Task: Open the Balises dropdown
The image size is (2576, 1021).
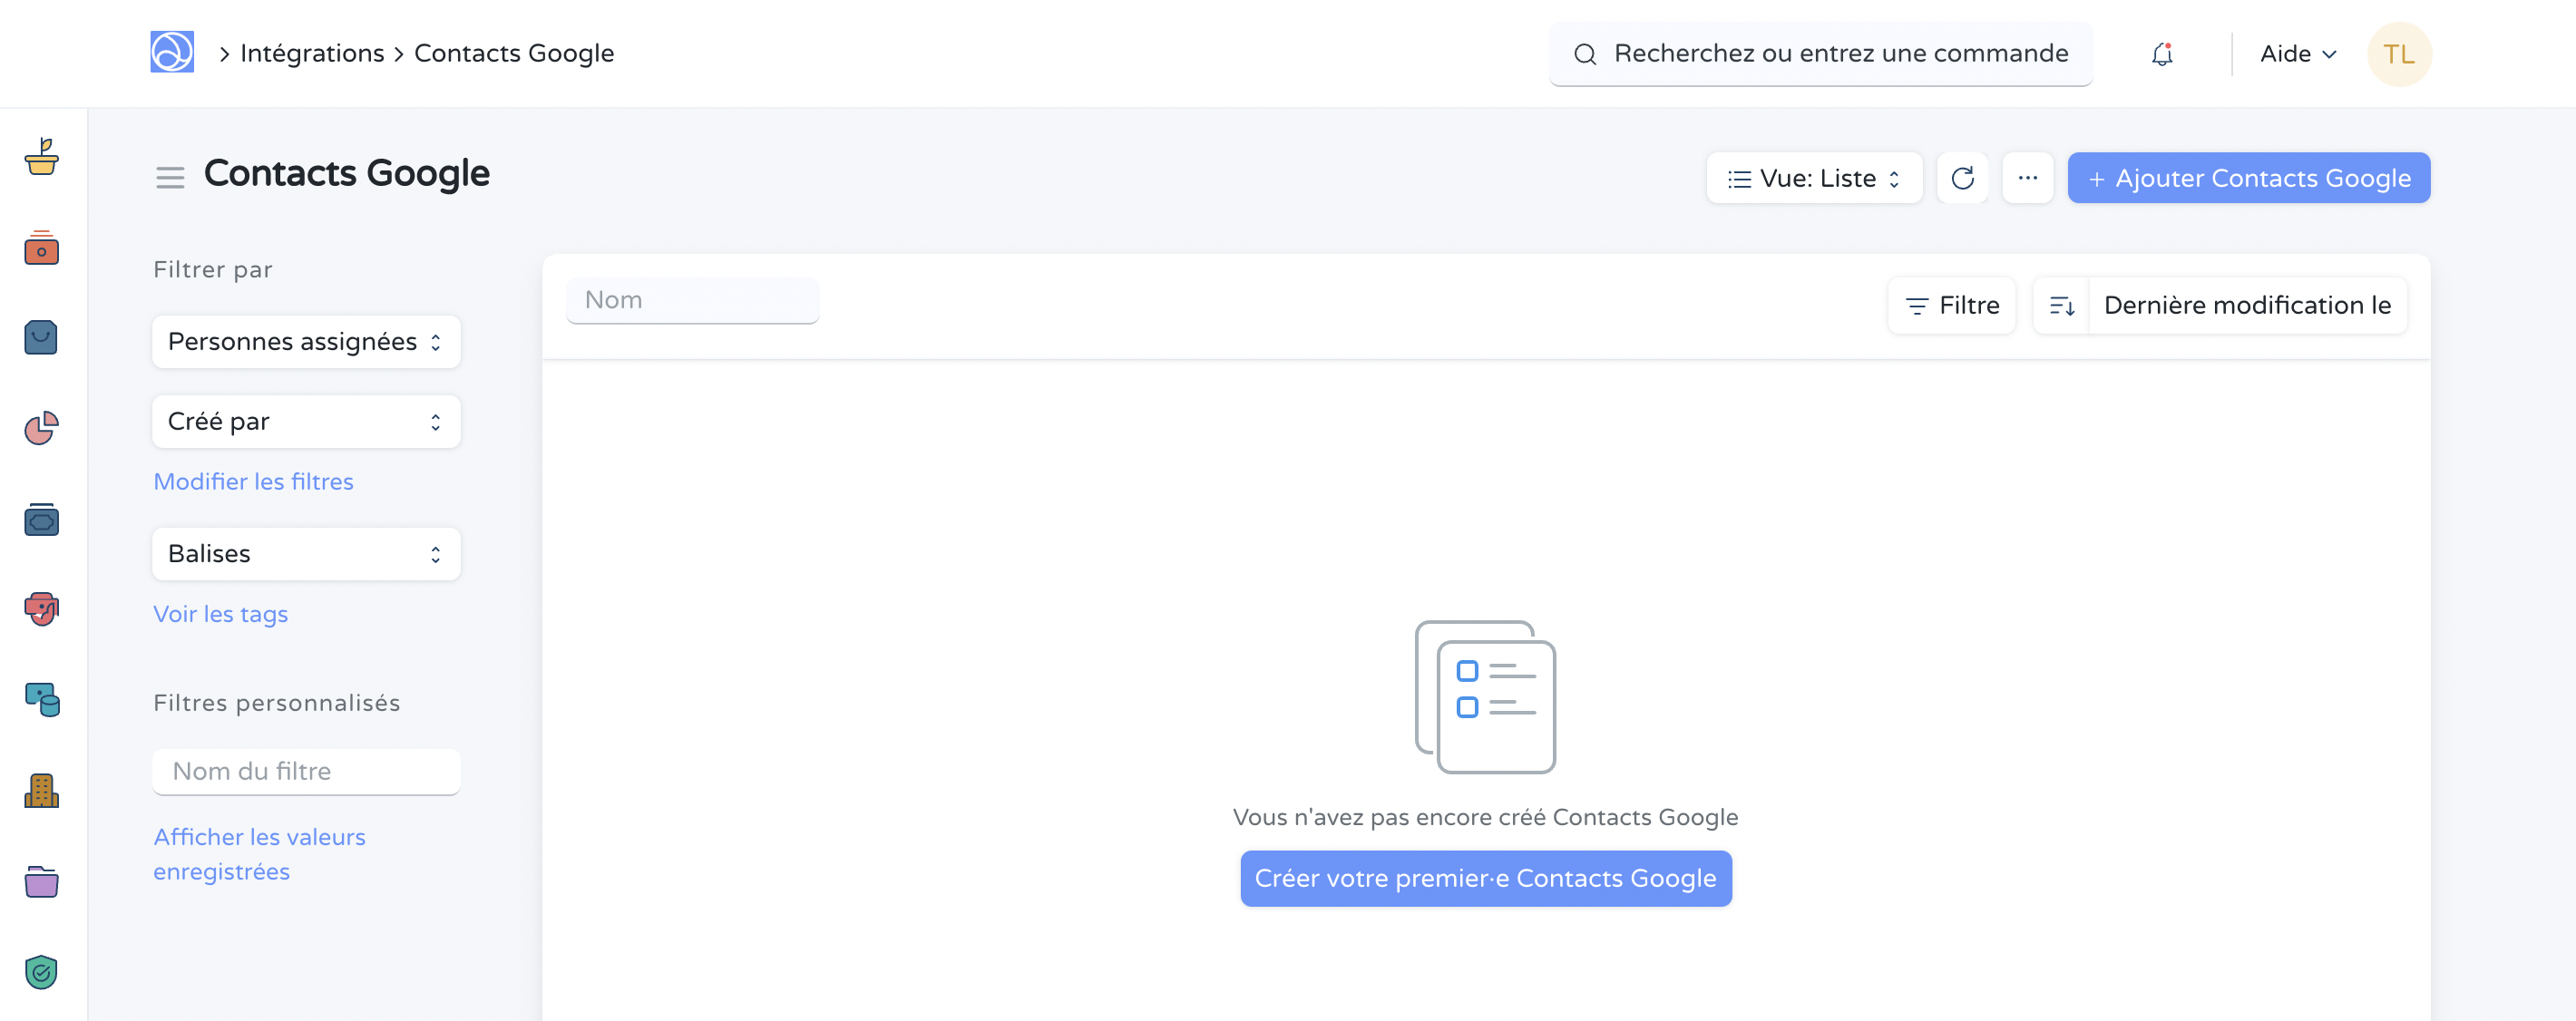Action: 305,553
